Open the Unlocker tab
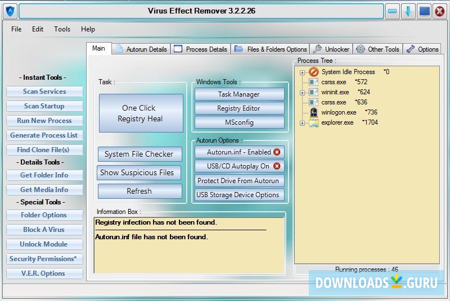 [x=331, y=49]
